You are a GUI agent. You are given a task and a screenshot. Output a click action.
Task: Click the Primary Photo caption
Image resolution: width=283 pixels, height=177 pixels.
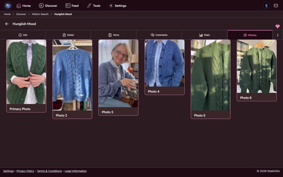click(x=20, y=109)
